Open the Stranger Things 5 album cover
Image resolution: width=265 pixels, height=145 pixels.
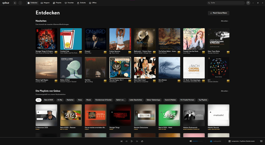point(46,39)
